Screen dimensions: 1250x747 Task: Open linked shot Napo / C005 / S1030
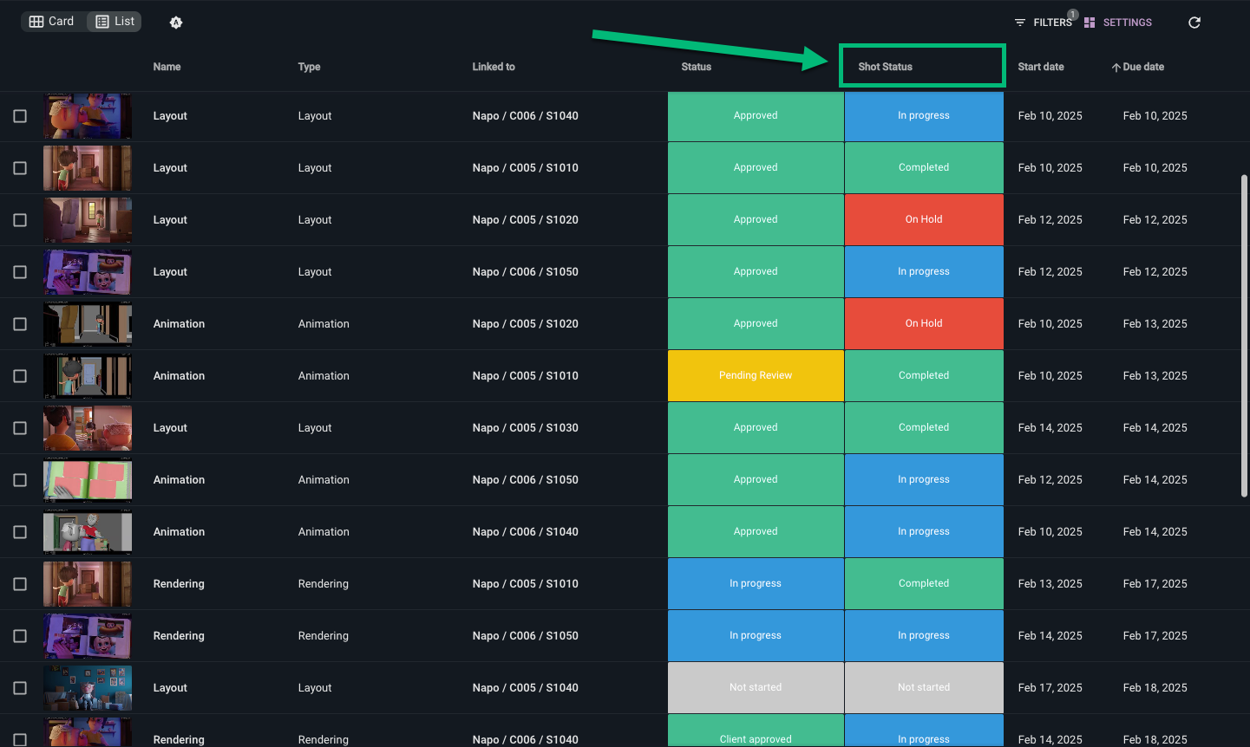tap(526, 428)
